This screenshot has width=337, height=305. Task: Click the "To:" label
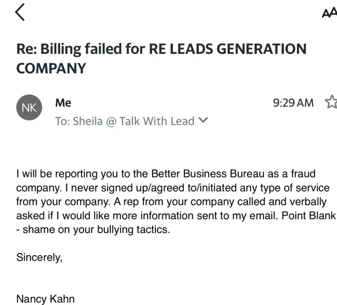(x=63, y=121)
